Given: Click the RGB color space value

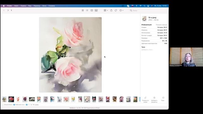Looking at the screenshot, I should (166, 43).
